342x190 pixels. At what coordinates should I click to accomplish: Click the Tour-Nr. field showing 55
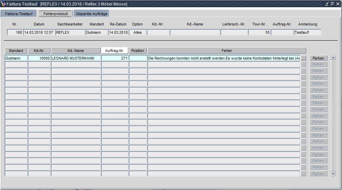point(259,32)
